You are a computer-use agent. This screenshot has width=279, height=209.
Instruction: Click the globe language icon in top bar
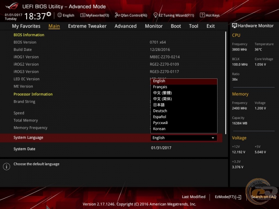pos(60,15)
